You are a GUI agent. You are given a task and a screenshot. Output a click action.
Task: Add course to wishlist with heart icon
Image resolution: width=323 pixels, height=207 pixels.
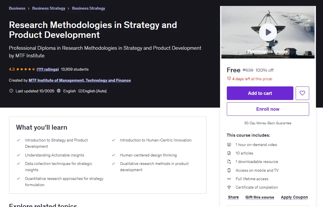(x=302, y=93)
